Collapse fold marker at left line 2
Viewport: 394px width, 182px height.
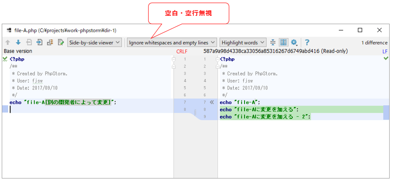point(174,66)
